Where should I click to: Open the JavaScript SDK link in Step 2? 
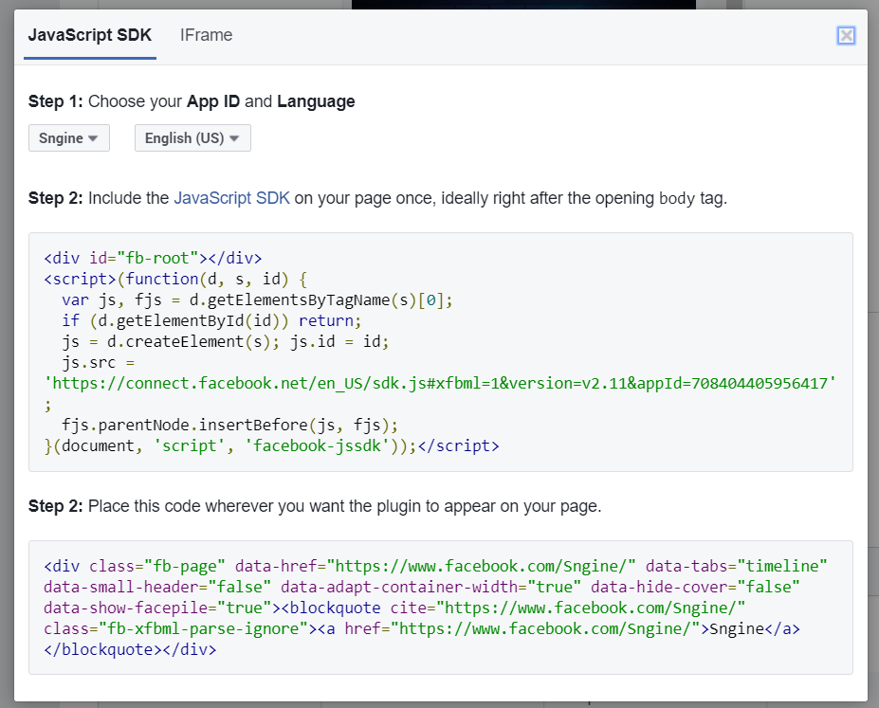231,198
